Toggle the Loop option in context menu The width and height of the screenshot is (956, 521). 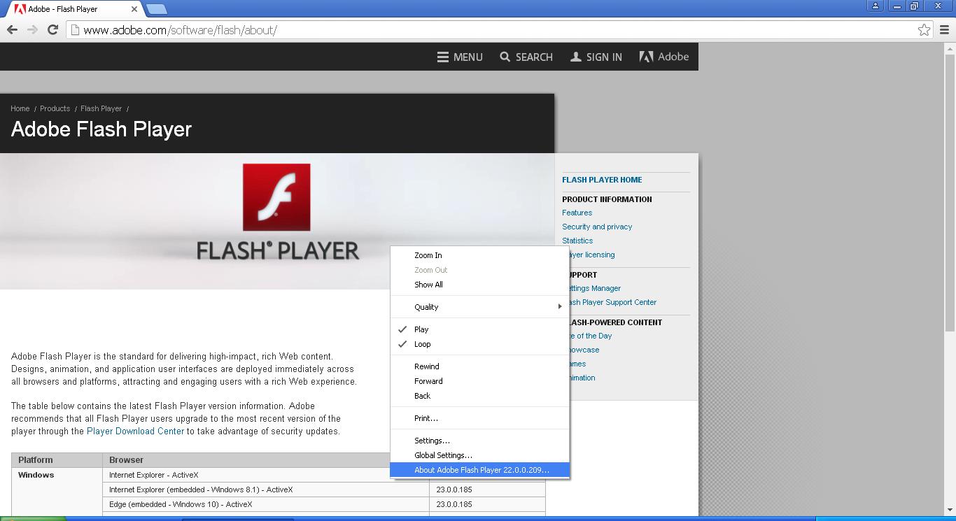click(x=479, y=344)
